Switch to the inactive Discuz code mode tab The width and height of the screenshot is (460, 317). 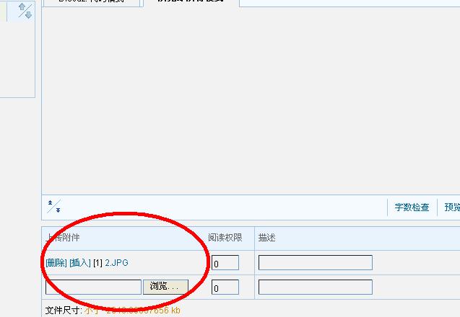tap(91, 1)
